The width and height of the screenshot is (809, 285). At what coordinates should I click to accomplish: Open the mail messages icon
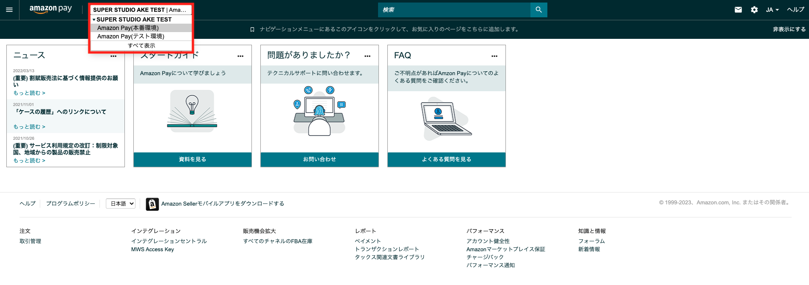tap(738, 10)
